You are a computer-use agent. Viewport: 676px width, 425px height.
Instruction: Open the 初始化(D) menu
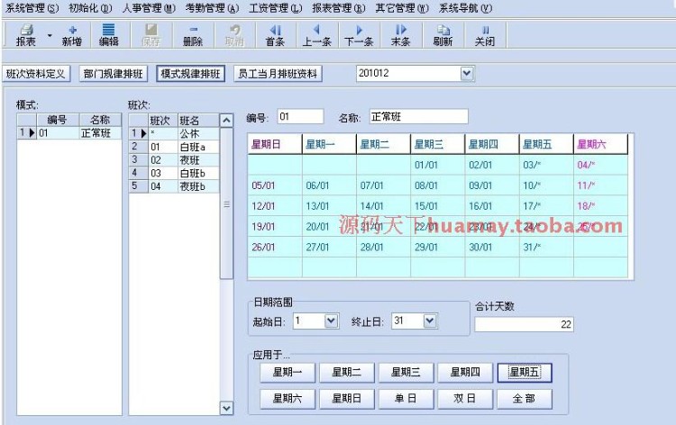click(x=90, y=8)
